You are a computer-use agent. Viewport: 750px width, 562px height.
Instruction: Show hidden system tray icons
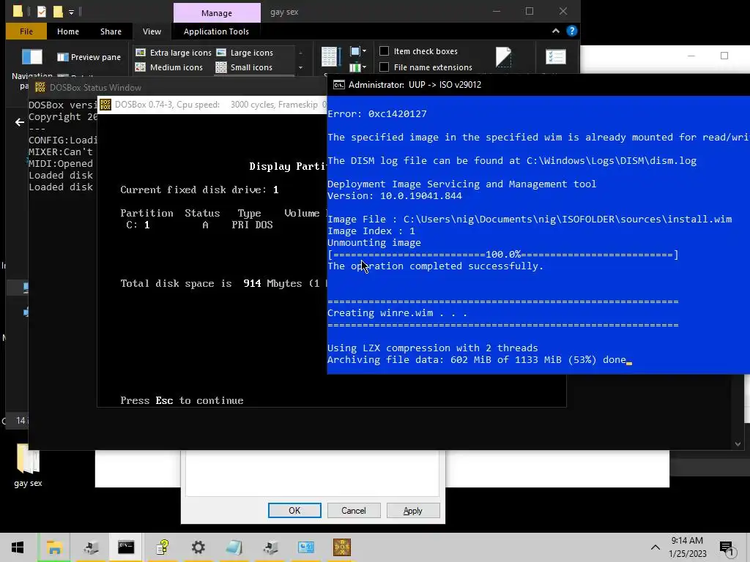(x=656, y=547)
